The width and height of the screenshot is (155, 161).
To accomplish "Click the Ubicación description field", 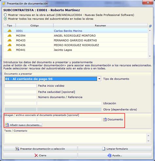I will click(69, 103).
